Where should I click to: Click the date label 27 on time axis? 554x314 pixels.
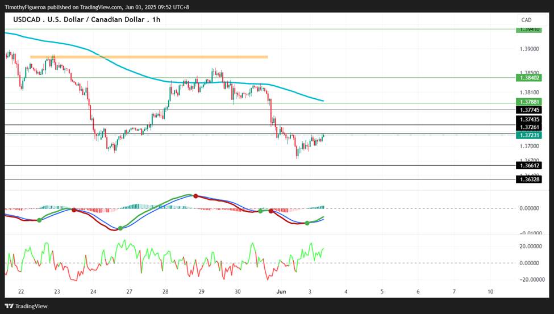[x=130, y=292]
